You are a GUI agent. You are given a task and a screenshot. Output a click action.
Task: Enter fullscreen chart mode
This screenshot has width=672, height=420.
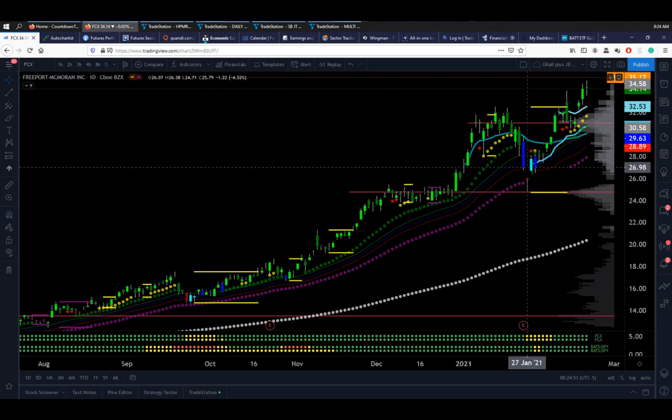pyautogui.click(x=607, y=65)
